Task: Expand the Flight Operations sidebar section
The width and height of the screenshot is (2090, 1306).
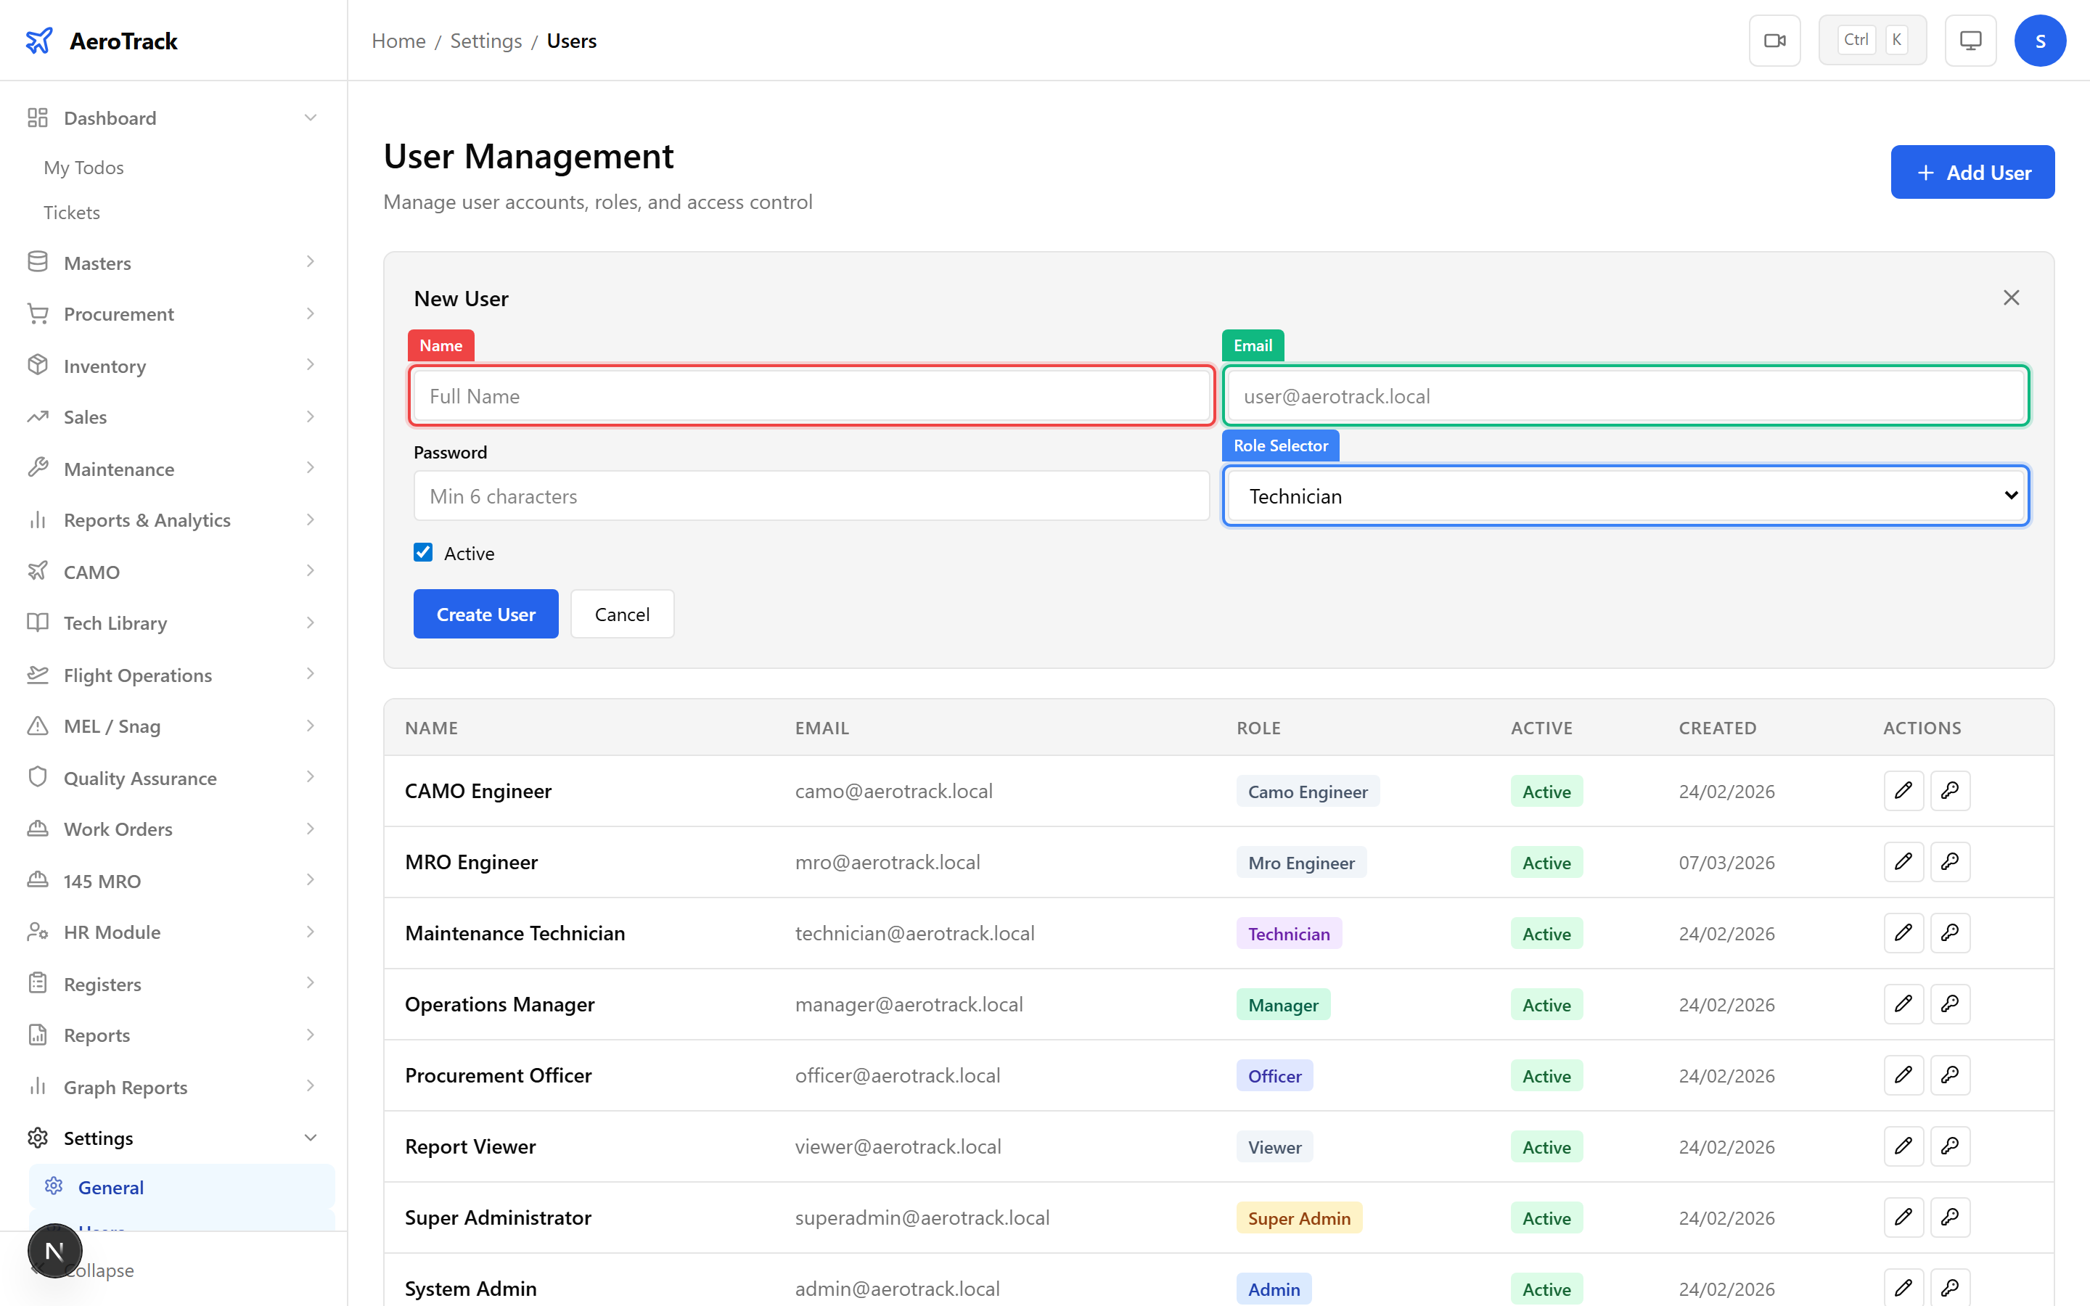Action: [x=137, y=675]
